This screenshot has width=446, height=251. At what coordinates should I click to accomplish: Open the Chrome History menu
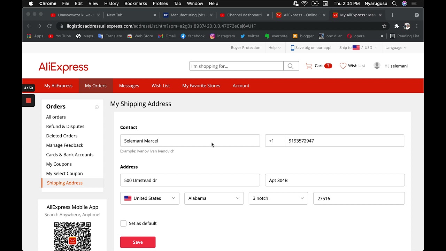point(111,3)
